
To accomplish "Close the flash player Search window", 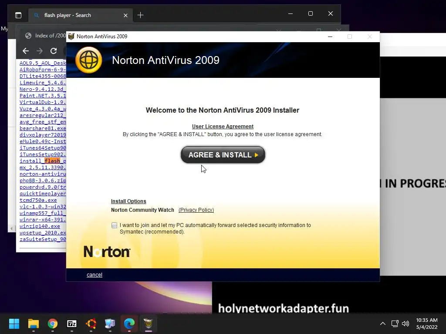I will pyautogui.click(x=331, y=13).
